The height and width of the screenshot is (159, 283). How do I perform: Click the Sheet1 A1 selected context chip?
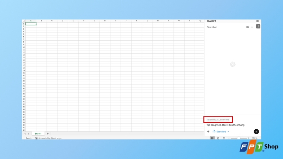(x=218, y=120)
